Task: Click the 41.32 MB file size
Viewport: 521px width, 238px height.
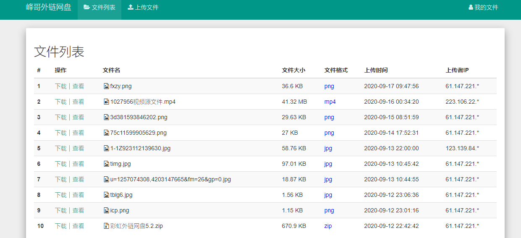Action: 294,102
